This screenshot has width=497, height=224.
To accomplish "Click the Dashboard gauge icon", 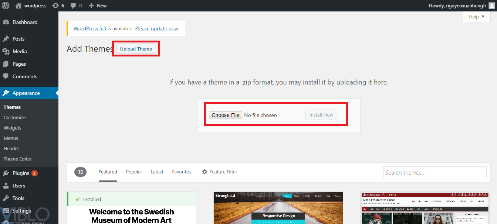I will coord(6,22).
